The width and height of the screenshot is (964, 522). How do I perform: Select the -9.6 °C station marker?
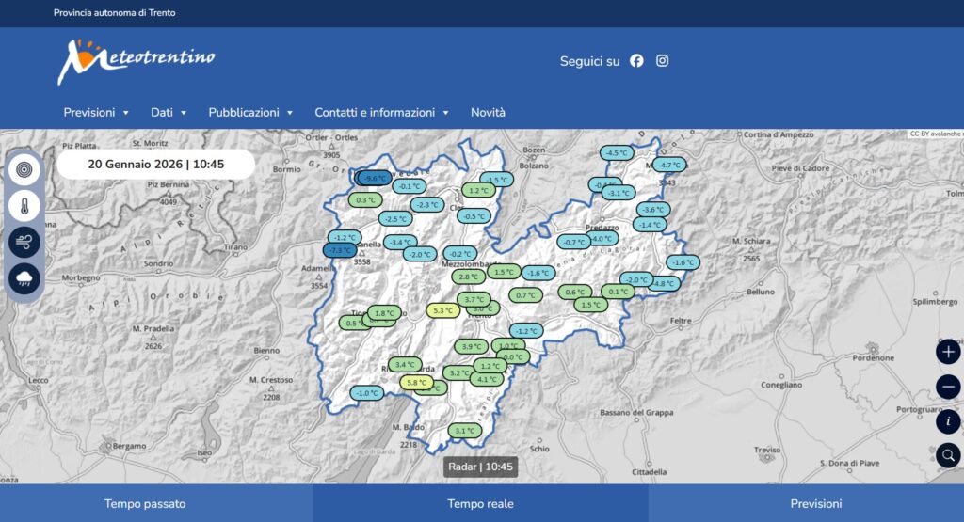(374, 178)
